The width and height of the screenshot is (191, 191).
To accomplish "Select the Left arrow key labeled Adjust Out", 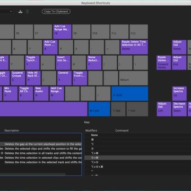I will (x=164, y=109).
